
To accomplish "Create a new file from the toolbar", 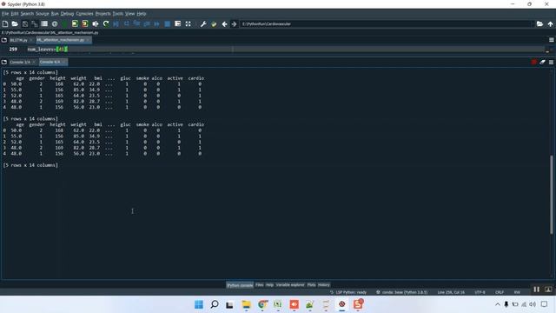I will pyautogui.click(x=5, y=23).
